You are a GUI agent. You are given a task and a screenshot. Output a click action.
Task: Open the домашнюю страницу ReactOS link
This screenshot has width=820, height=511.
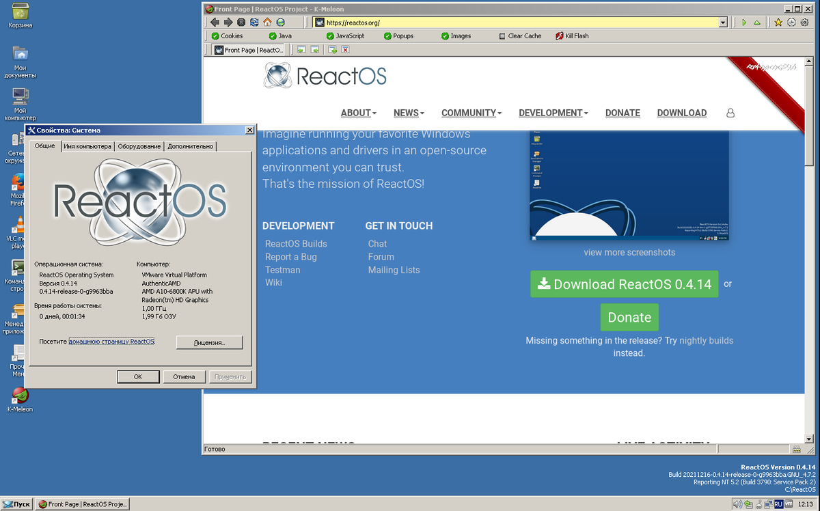pyautogui.click(x=111, y=342)
